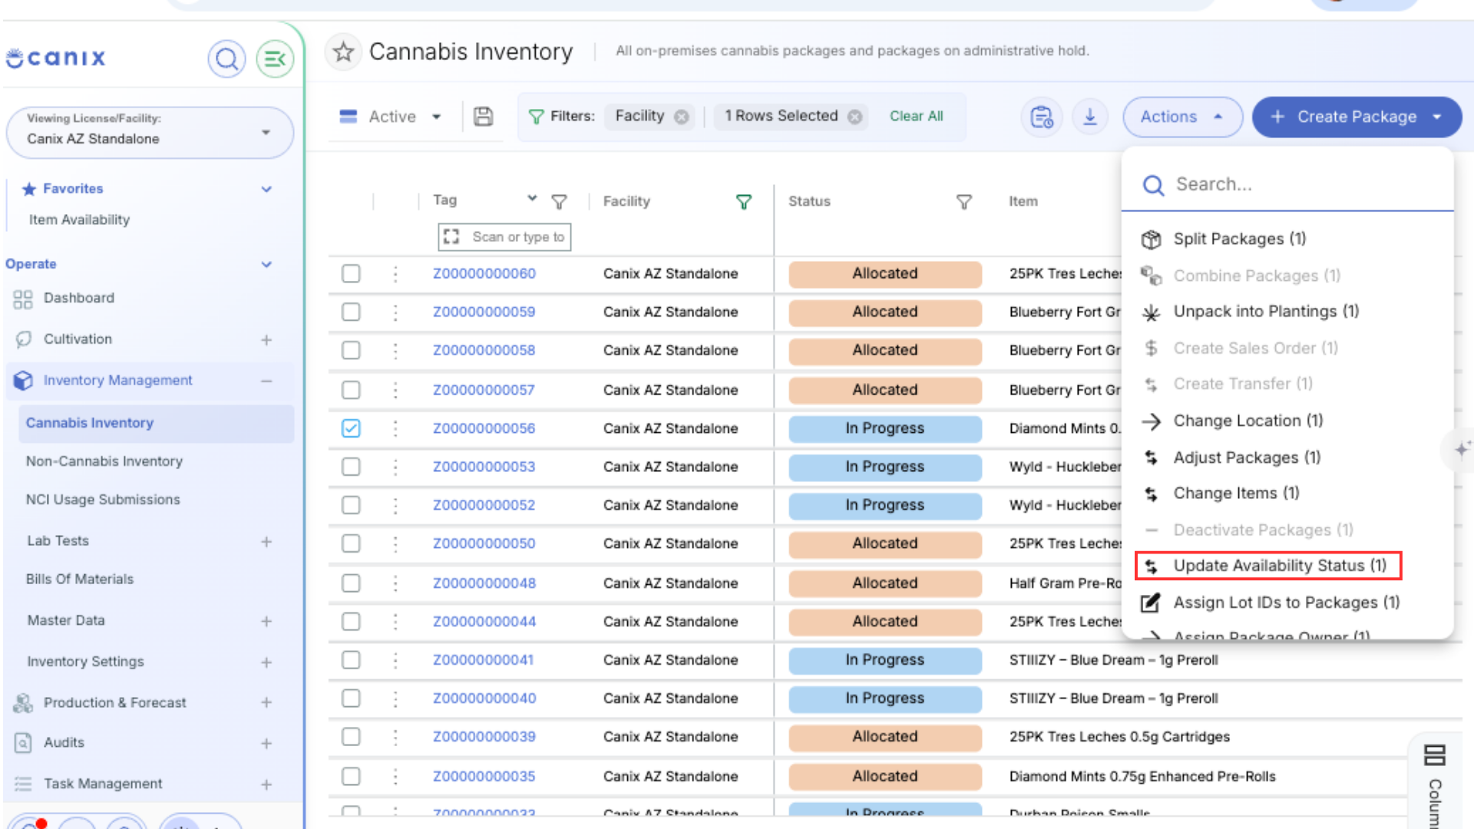Favorite the Cannabis Inventory page star
The width and height of the screenshot is (1474, 829).
pyautogui.click(x=343, y=52)
